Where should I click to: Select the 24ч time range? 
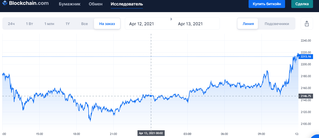11,24
